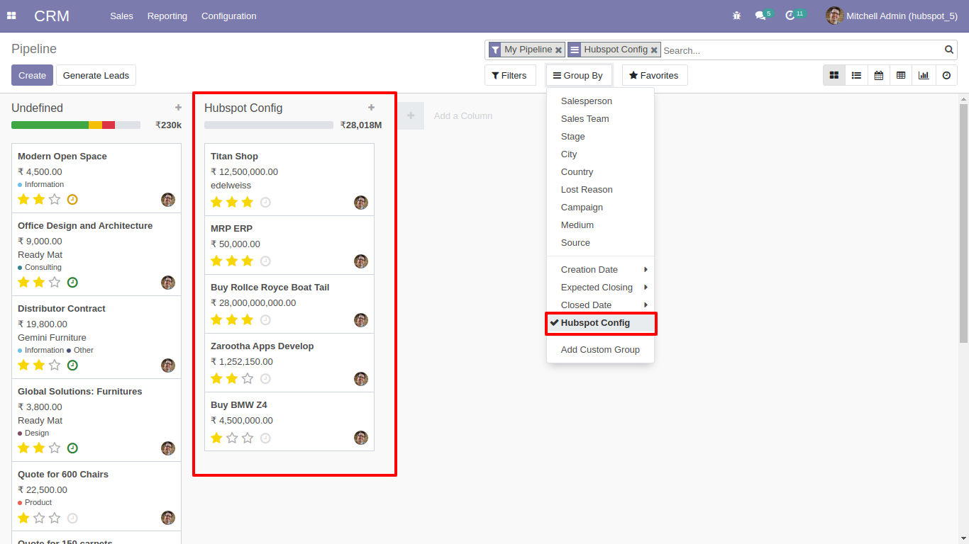The height and width of the screenshot is (544, 969).
Task: Switch to List view
Action: pos(856,75)
